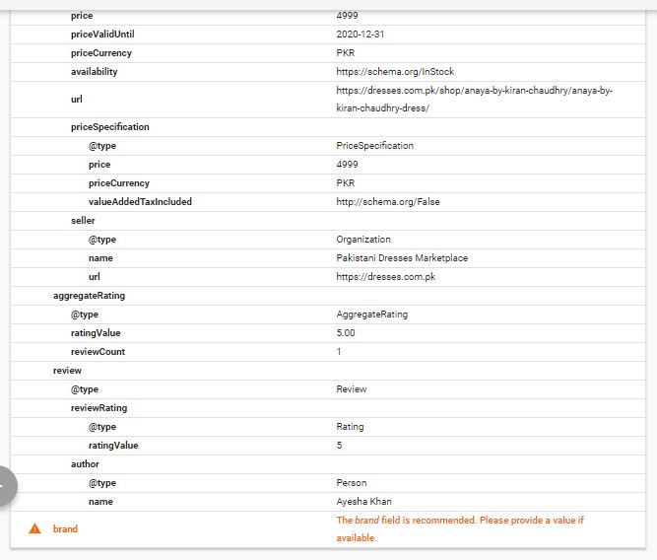657x560 pixels.
Task: Click the name label in the author section
Action: click(x=100, y=502)
